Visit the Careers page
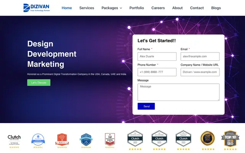245x153 pixels. click(158, 8)
